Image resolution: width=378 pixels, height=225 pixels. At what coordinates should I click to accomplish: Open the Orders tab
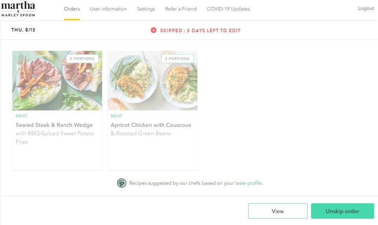click(72, 9)
